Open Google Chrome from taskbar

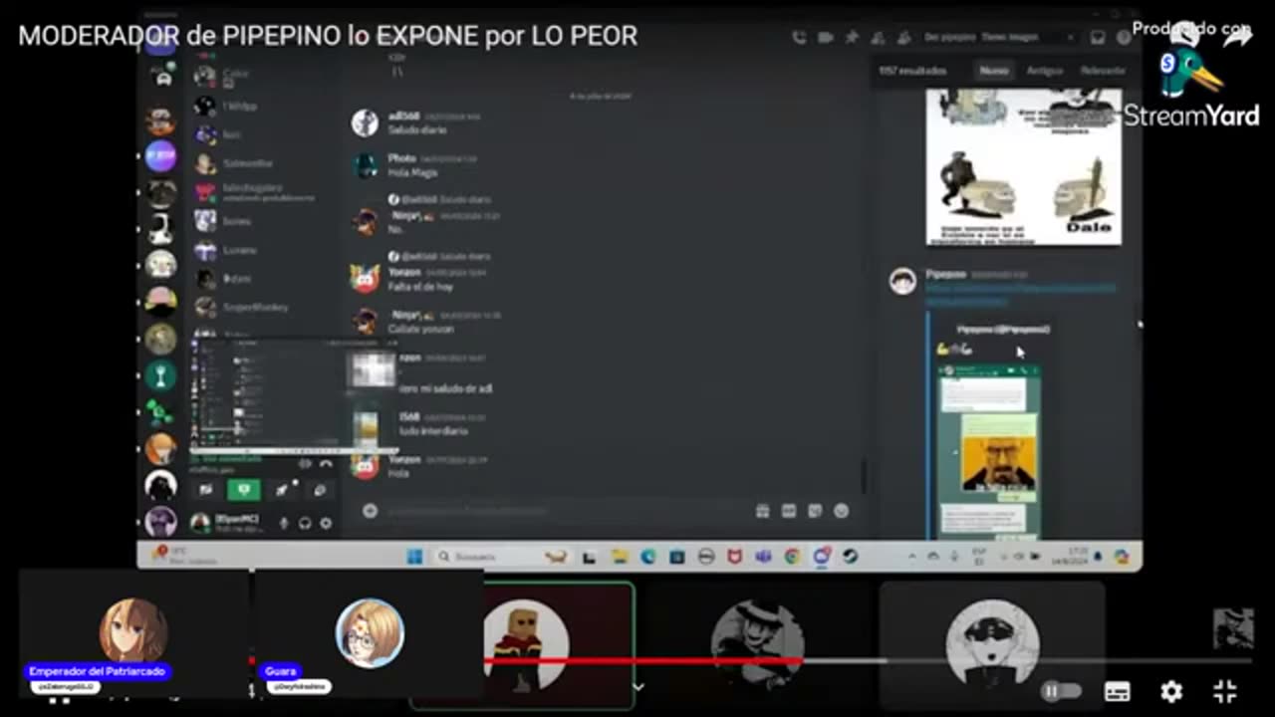click(792, 557)
